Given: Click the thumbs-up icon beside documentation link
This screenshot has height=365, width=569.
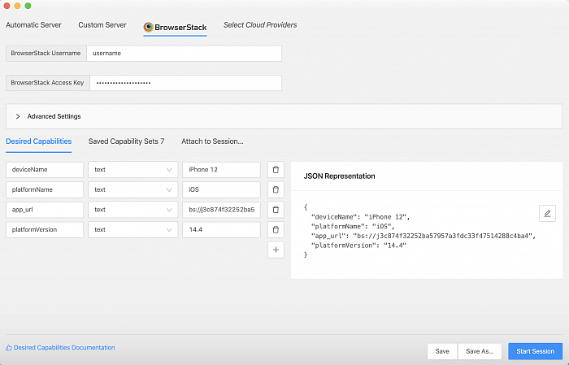Looking at the screenshot, I should point(9,348).
